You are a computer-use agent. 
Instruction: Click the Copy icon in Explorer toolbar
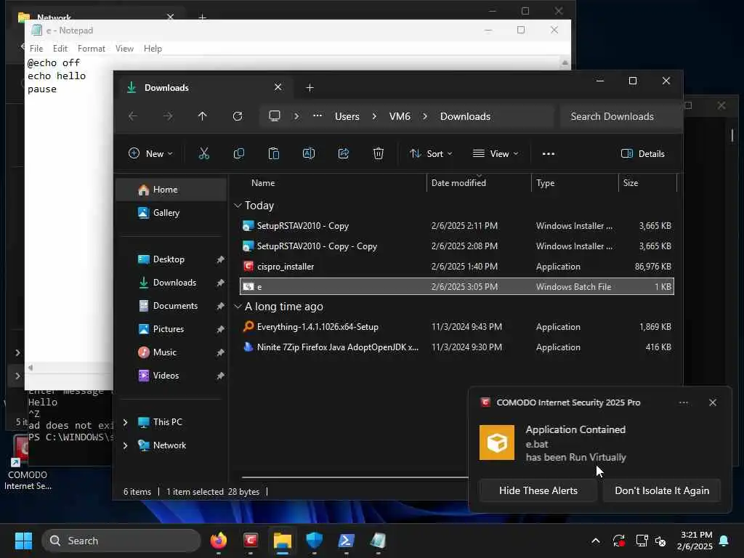click(238, 153)
